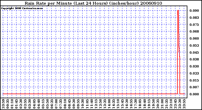Click the 07:00 time label
202x110 pixels.
56,104
